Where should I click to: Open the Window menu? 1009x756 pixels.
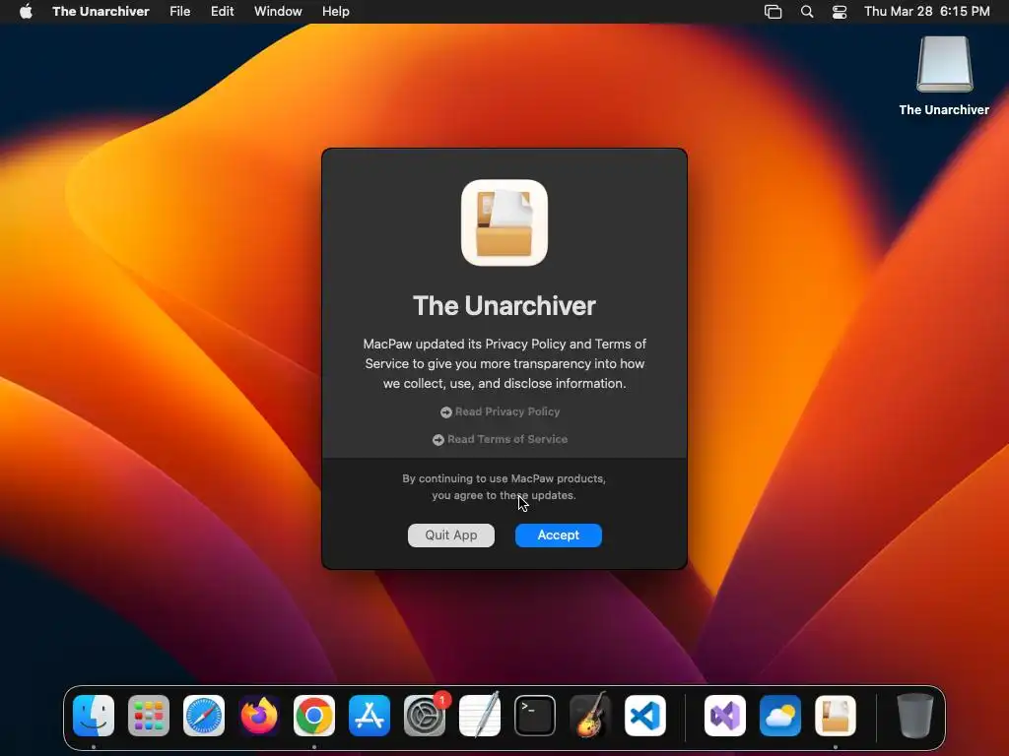tap(278, 12)
